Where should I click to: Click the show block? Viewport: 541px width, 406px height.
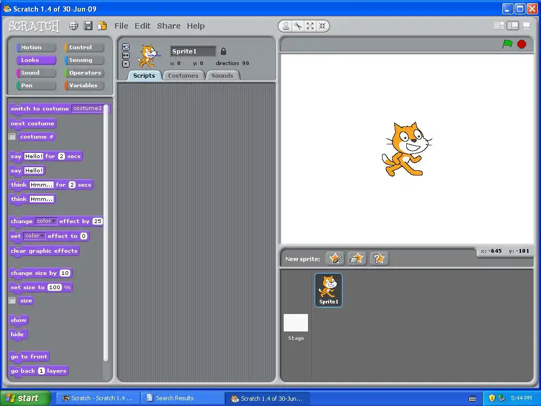[x=18, y=320]
